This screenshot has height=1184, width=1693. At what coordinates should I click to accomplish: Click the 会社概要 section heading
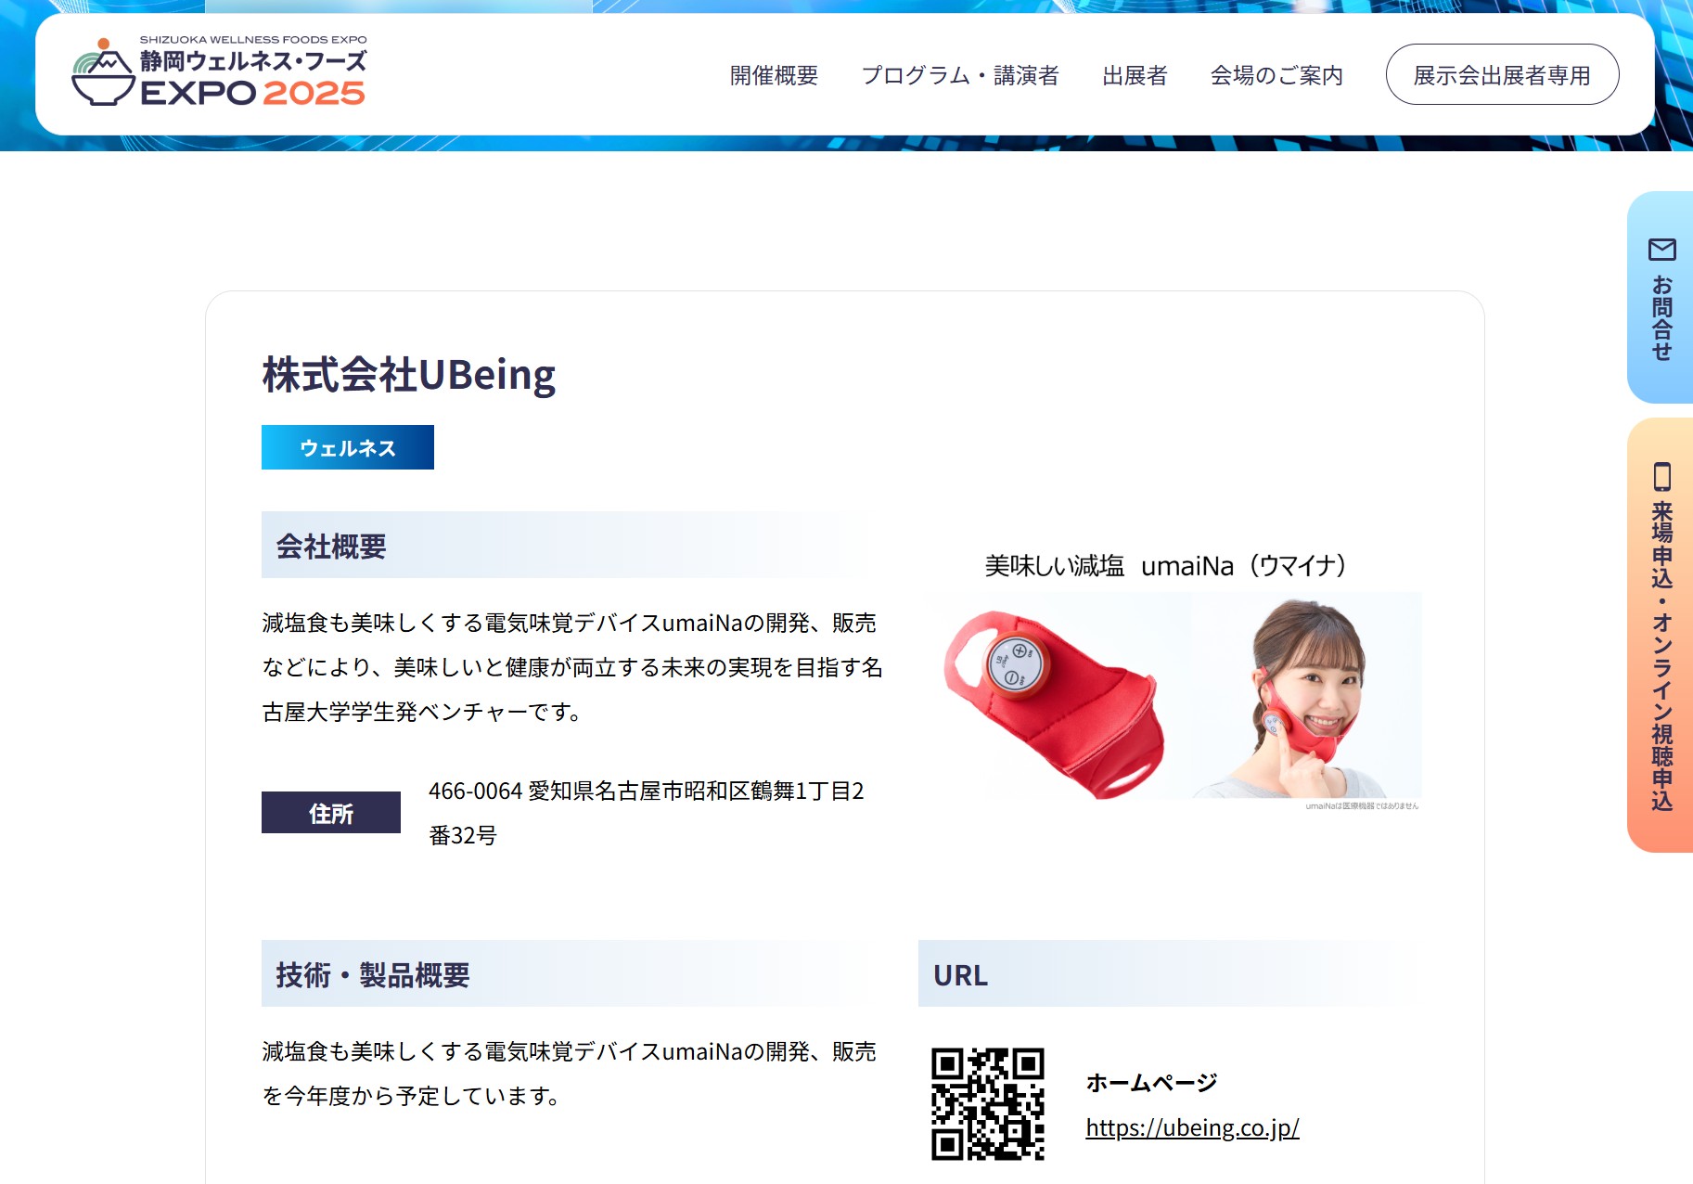[x=331, y=546]
